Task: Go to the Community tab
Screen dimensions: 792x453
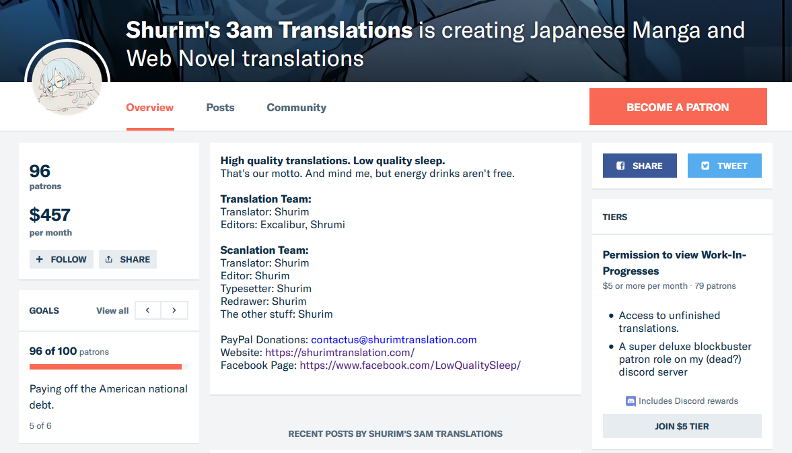Action: click(297, 108)
